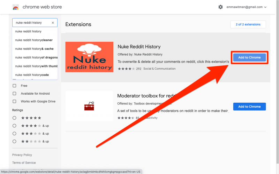Viewport: 279px width, 174px height.
Task: Click the Moderator toolbox star rating
Action: (x=126, y=118)
